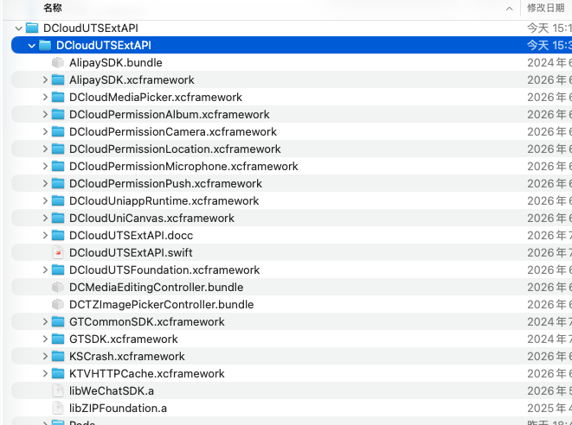The width and height of the screenshot is (572, 425).
Task: Click the DCloudUTSFoundation.xcframework folder icon
Action: [58, 270]
